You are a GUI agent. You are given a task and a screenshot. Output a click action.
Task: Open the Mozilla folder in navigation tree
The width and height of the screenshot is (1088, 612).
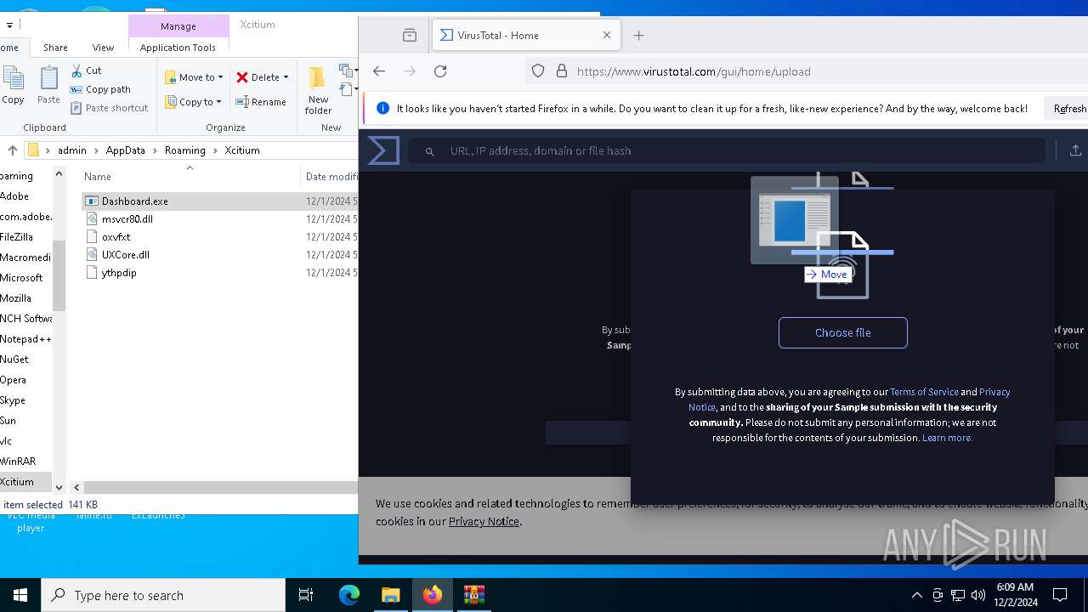15,298
